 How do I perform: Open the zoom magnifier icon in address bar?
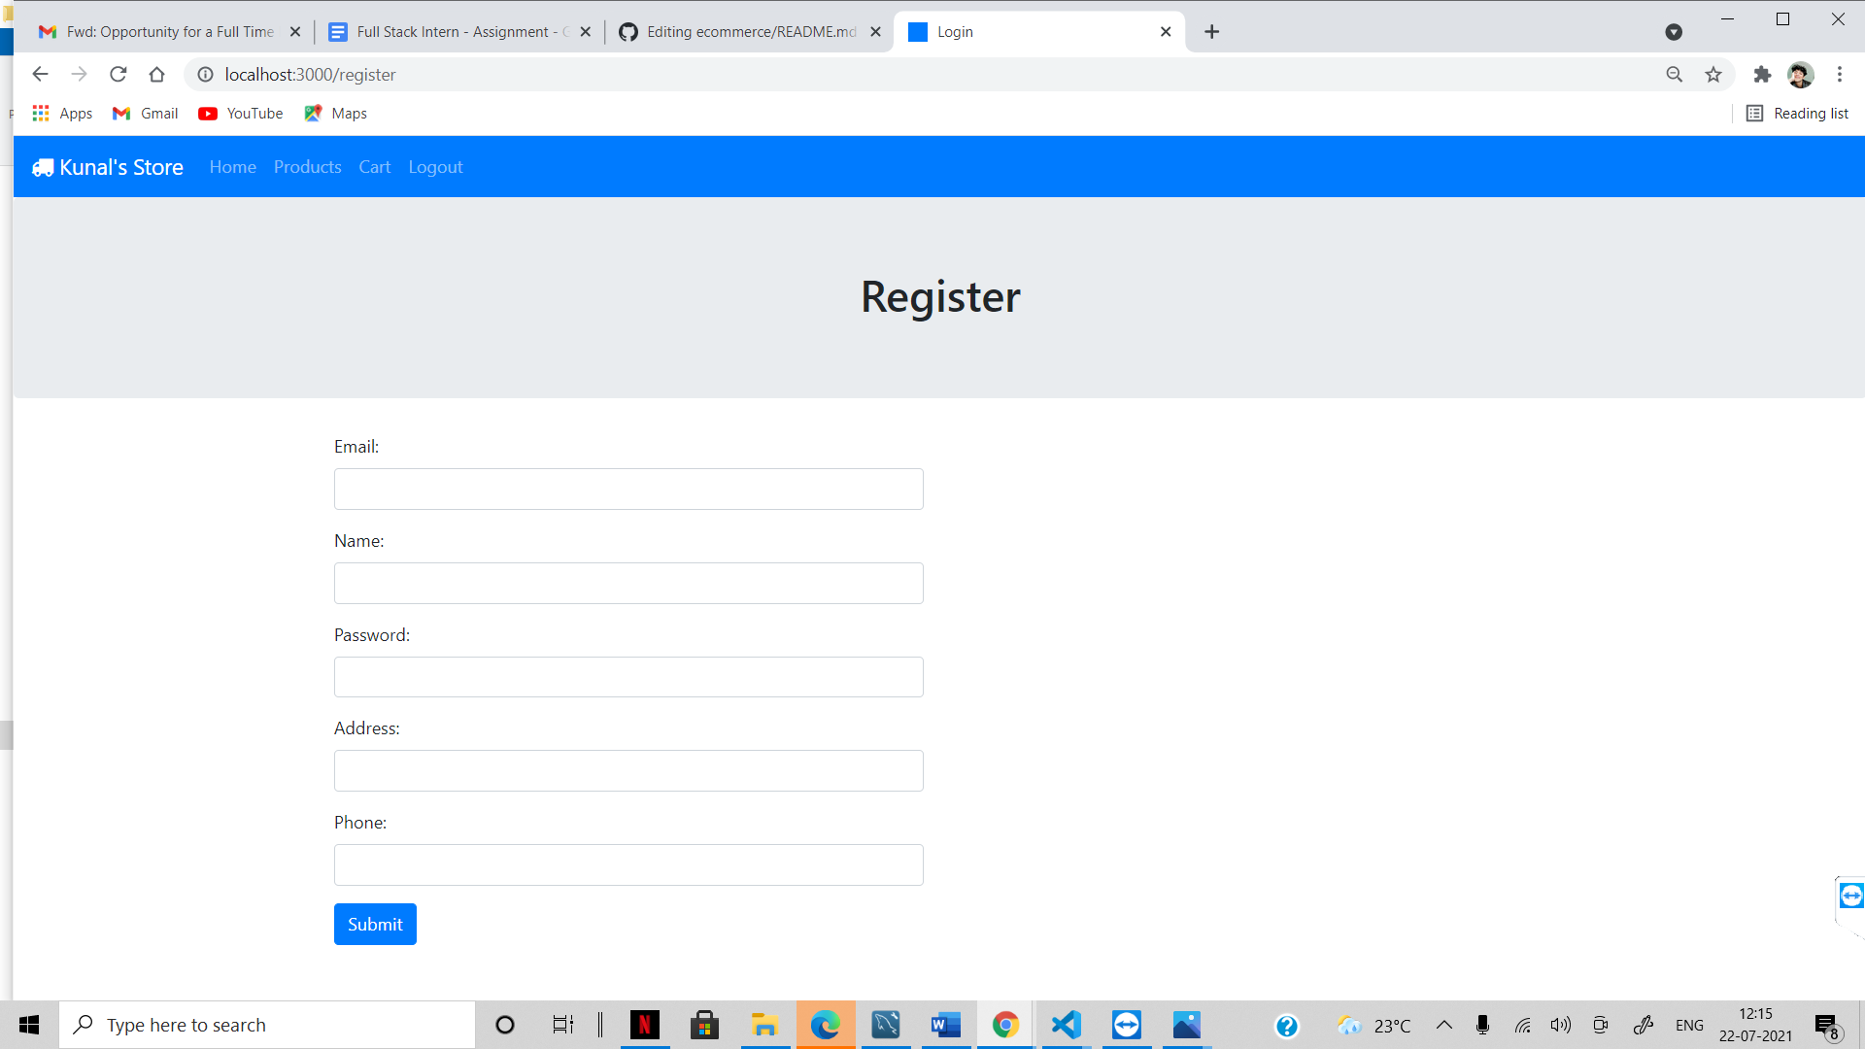click(1675, 75)
